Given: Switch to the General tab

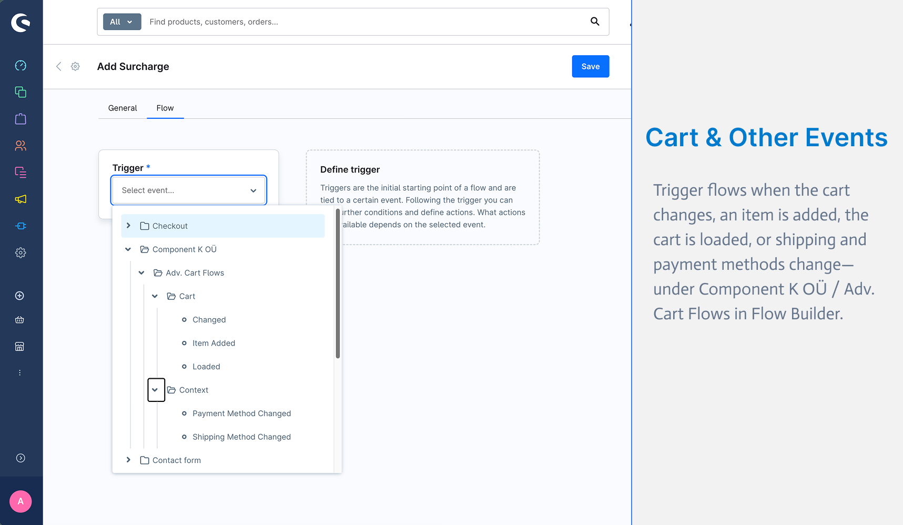Looking at the screenshot, I should [x=123, y=108].
